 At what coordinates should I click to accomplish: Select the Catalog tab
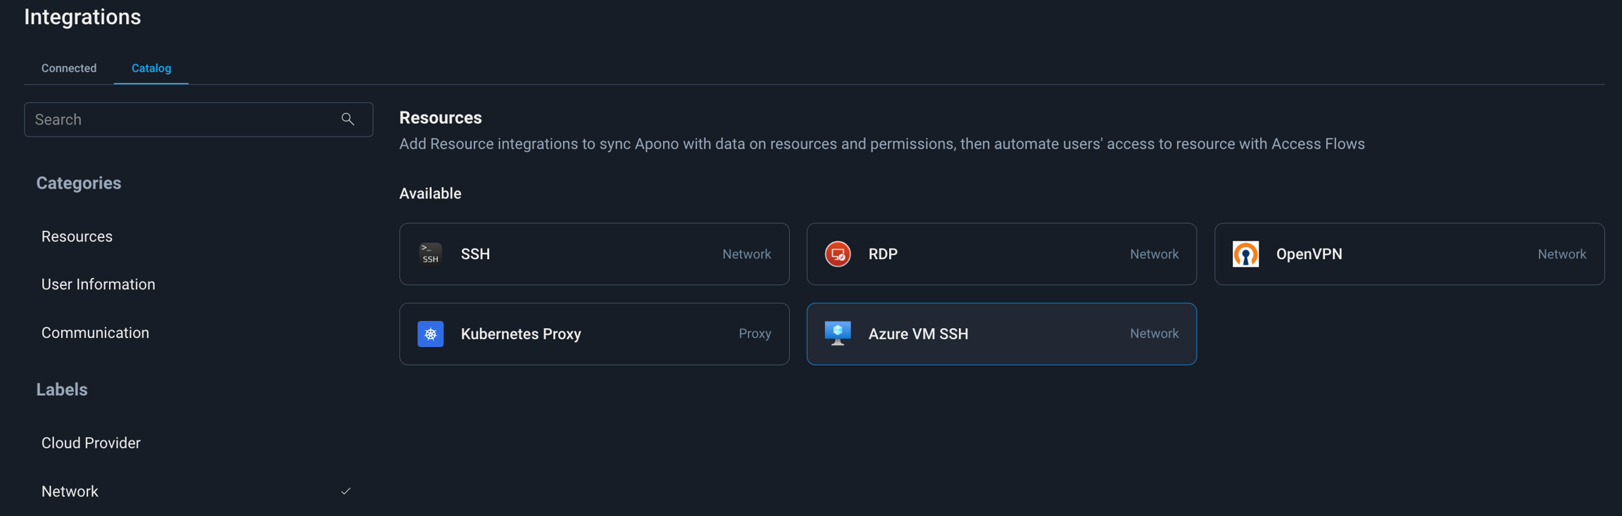(x=151, y=68)
